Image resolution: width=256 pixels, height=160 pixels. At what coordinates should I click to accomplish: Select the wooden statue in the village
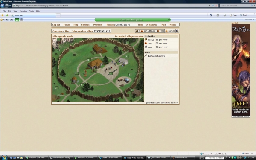(85, 73)
